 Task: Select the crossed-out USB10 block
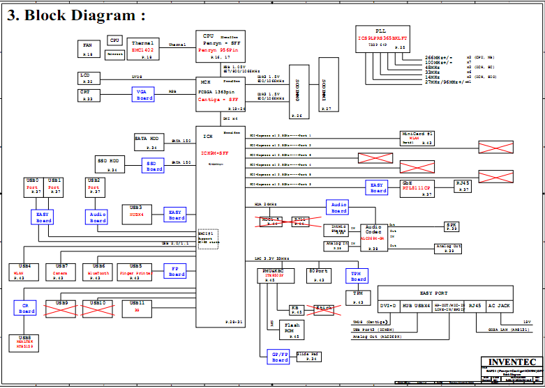tap(98, 309)
